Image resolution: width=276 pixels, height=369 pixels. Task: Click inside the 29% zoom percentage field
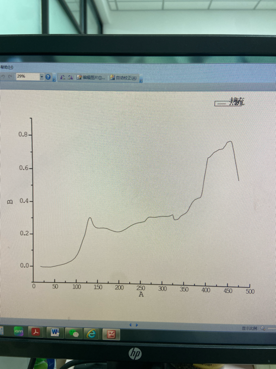[27, 77]
